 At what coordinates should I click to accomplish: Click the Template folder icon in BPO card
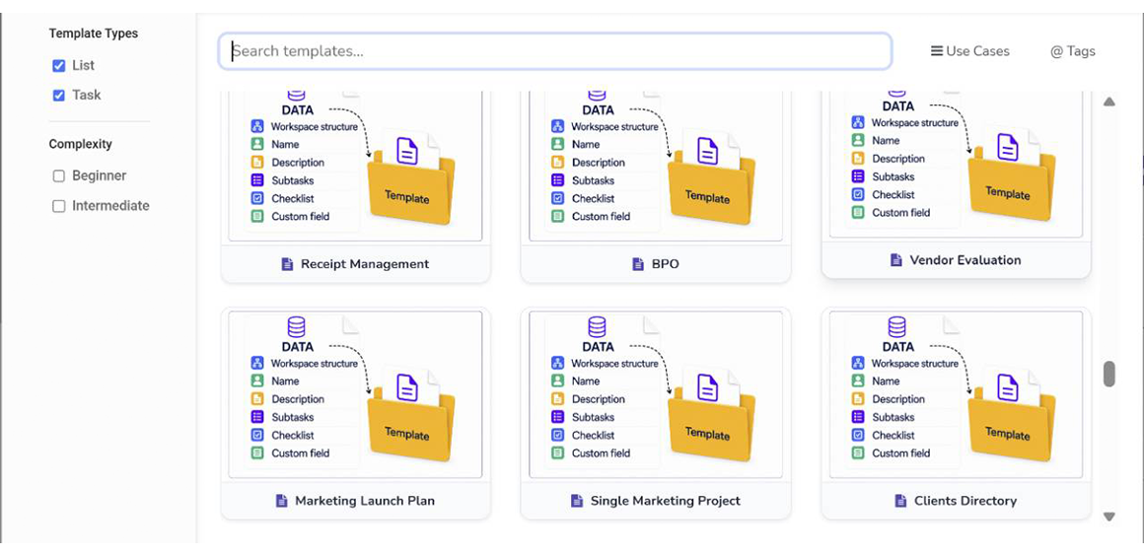(x=711, y=177)
